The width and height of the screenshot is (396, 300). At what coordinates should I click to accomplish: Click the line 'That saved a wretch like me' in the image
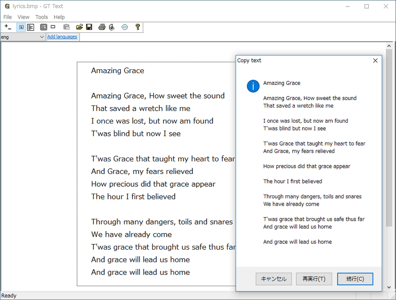click(x=141, y=108)
